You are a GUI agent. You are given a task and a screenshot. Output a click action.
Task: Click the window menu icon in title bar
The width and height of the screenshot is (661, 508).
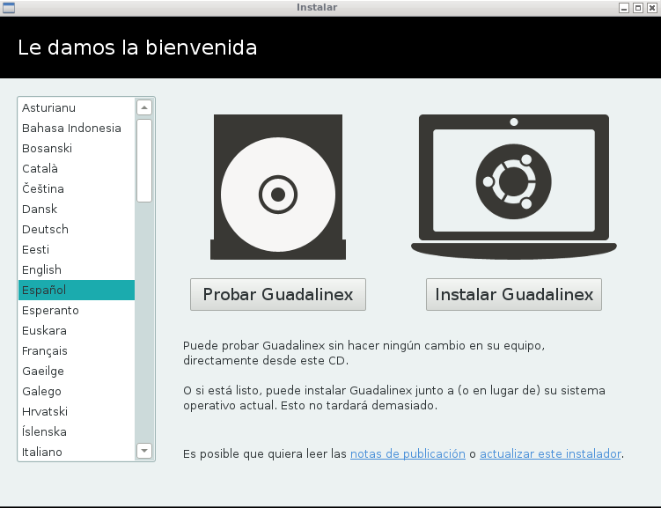pyautogui.click(x=9, y=8)
